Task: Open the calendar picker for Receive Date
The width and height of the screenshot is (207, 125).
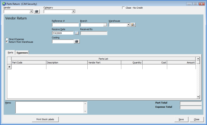Action: [x=77, y=33]
